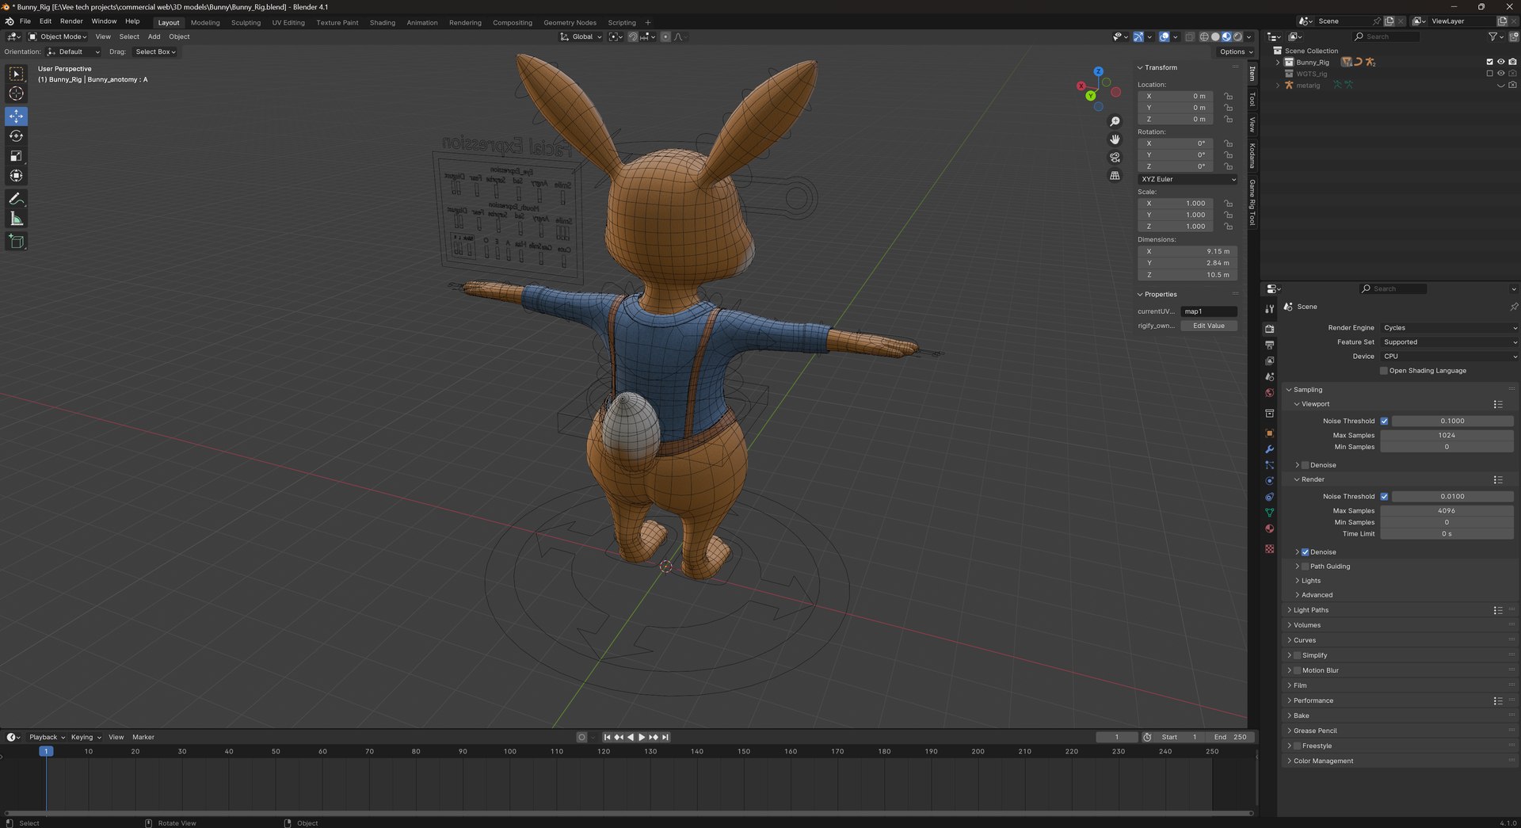This screenshot has width=1521, height=828.
Task: Open the Device dropdown showing CPU
Action: [x=1449, y=357]
